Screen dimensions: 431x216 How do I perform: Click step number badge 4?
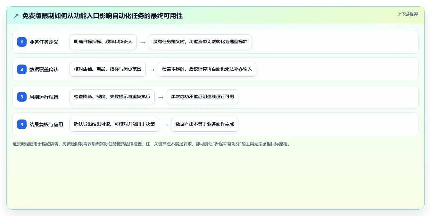(22, 124)
